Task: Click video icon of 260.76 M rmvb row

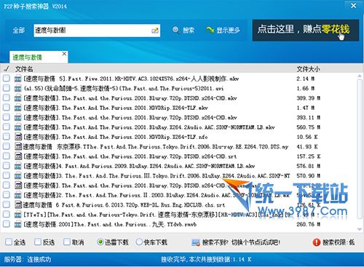Action: pyautogui.click(x=18, y=224)
